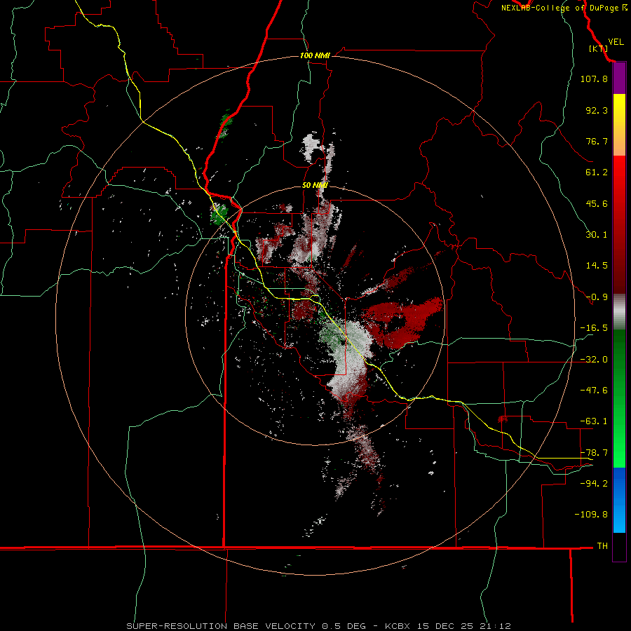This screenshot has height=631, width=631.
Task: Click the -94.2 legend value
Action: point(594,483)
